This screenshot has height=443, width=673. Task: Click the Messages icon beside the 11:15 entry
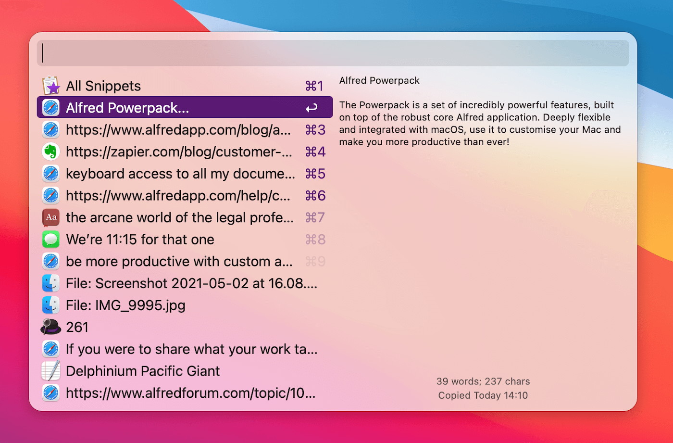pos(50,239)
